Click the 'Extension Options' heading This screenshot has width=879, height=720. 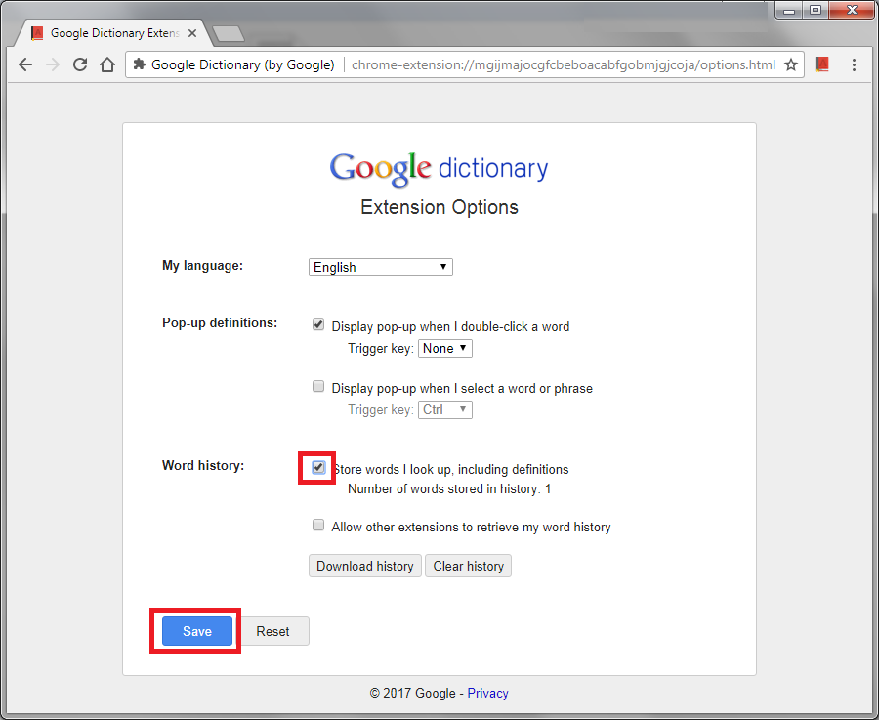[x=439, y=207]
